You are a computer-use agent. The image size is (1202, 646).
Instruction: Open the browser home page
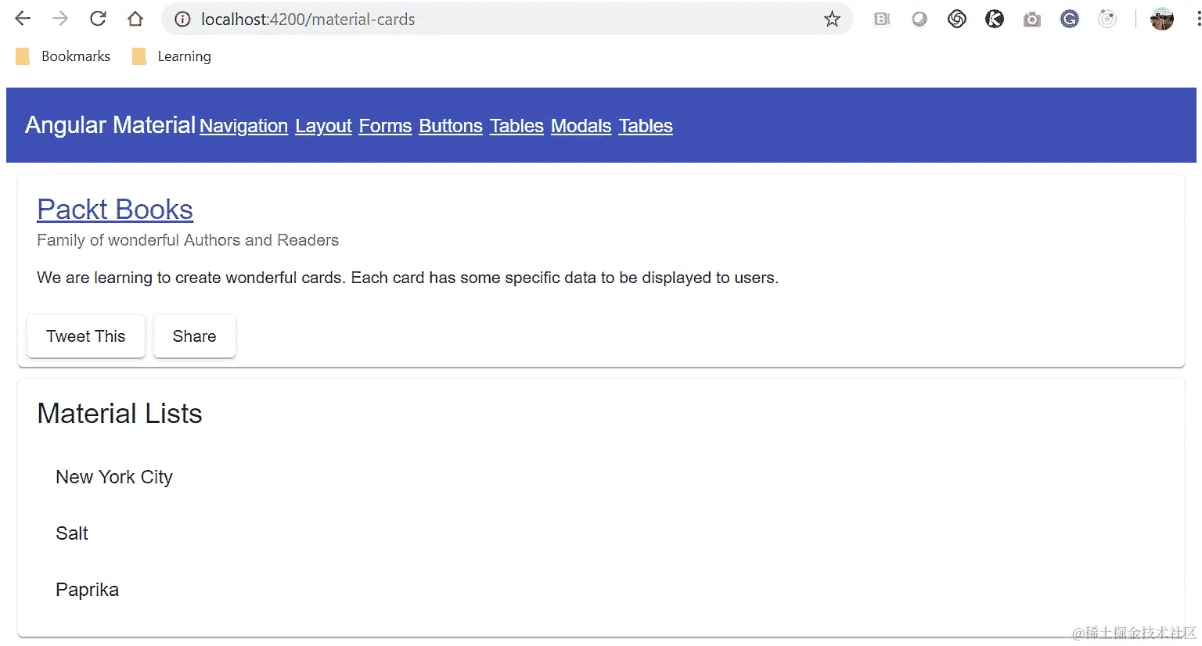(135, 19)
